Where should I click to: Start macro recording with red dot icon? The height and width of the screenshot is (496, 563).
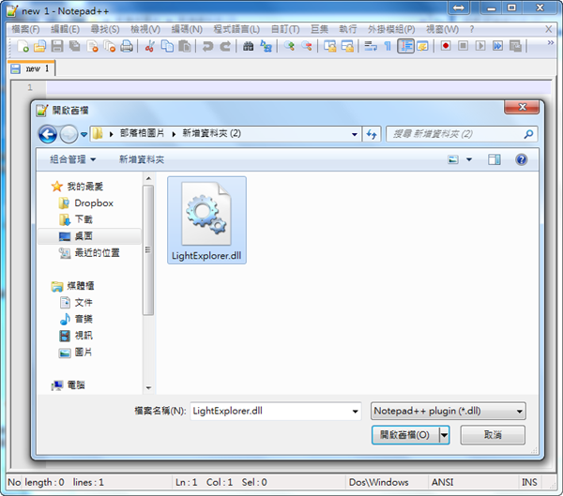446,46
